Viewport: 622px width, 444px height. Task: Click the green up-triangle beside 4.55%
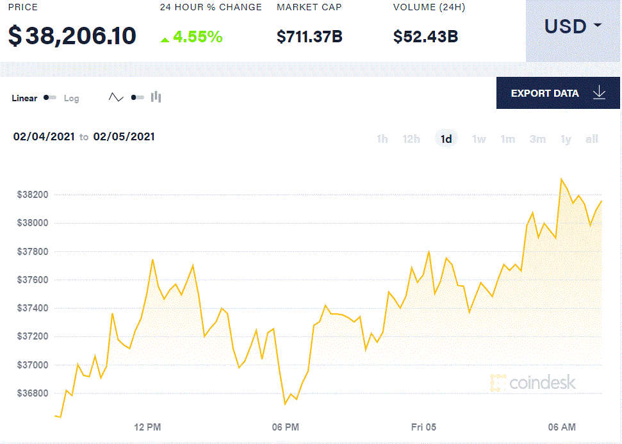click(x=165, y=39)
